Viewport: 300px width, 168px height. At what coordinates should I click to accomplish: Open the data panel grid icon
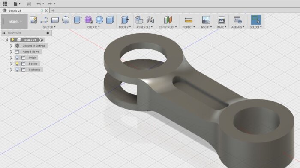pos(5,3)
